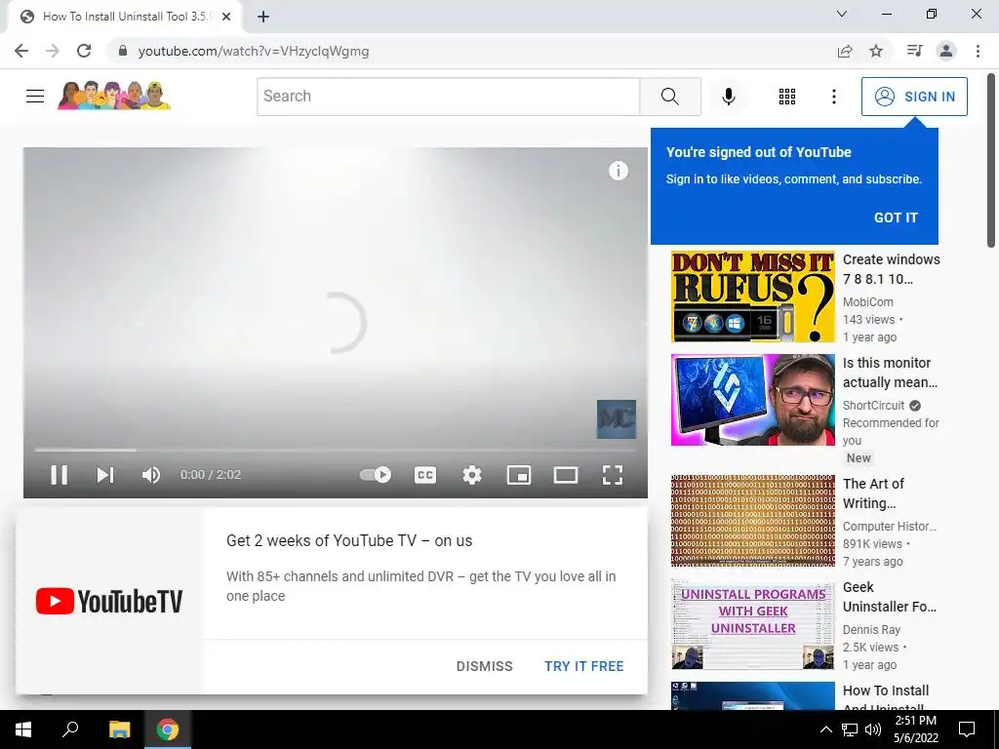The width and height of the screenshot is (999, 749).
Task: Open 'Is this monitor actually mean' title
Action: pyautogui.click(x=890, y=373)
